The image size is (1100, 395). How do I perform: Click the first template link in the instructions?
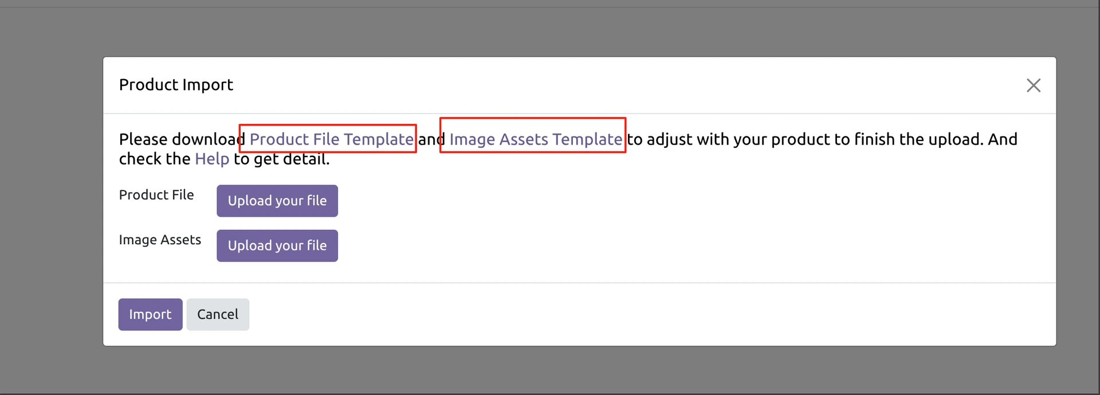coord(331,139)
